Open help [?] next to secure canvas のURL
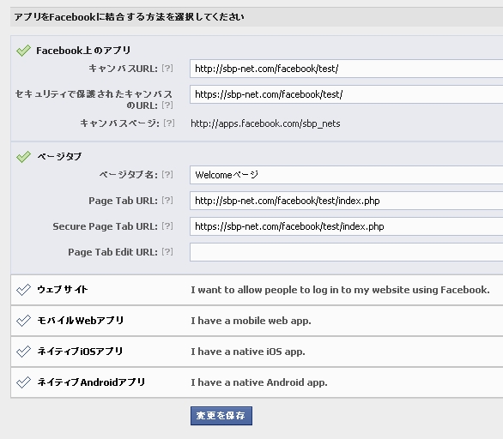Screen dimensions: 503x439 tap(167, 105)
